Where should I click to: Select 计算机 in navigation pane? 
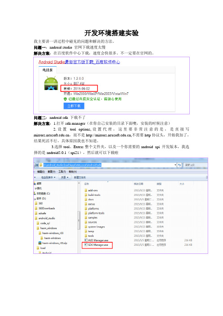tap(38, 188)
